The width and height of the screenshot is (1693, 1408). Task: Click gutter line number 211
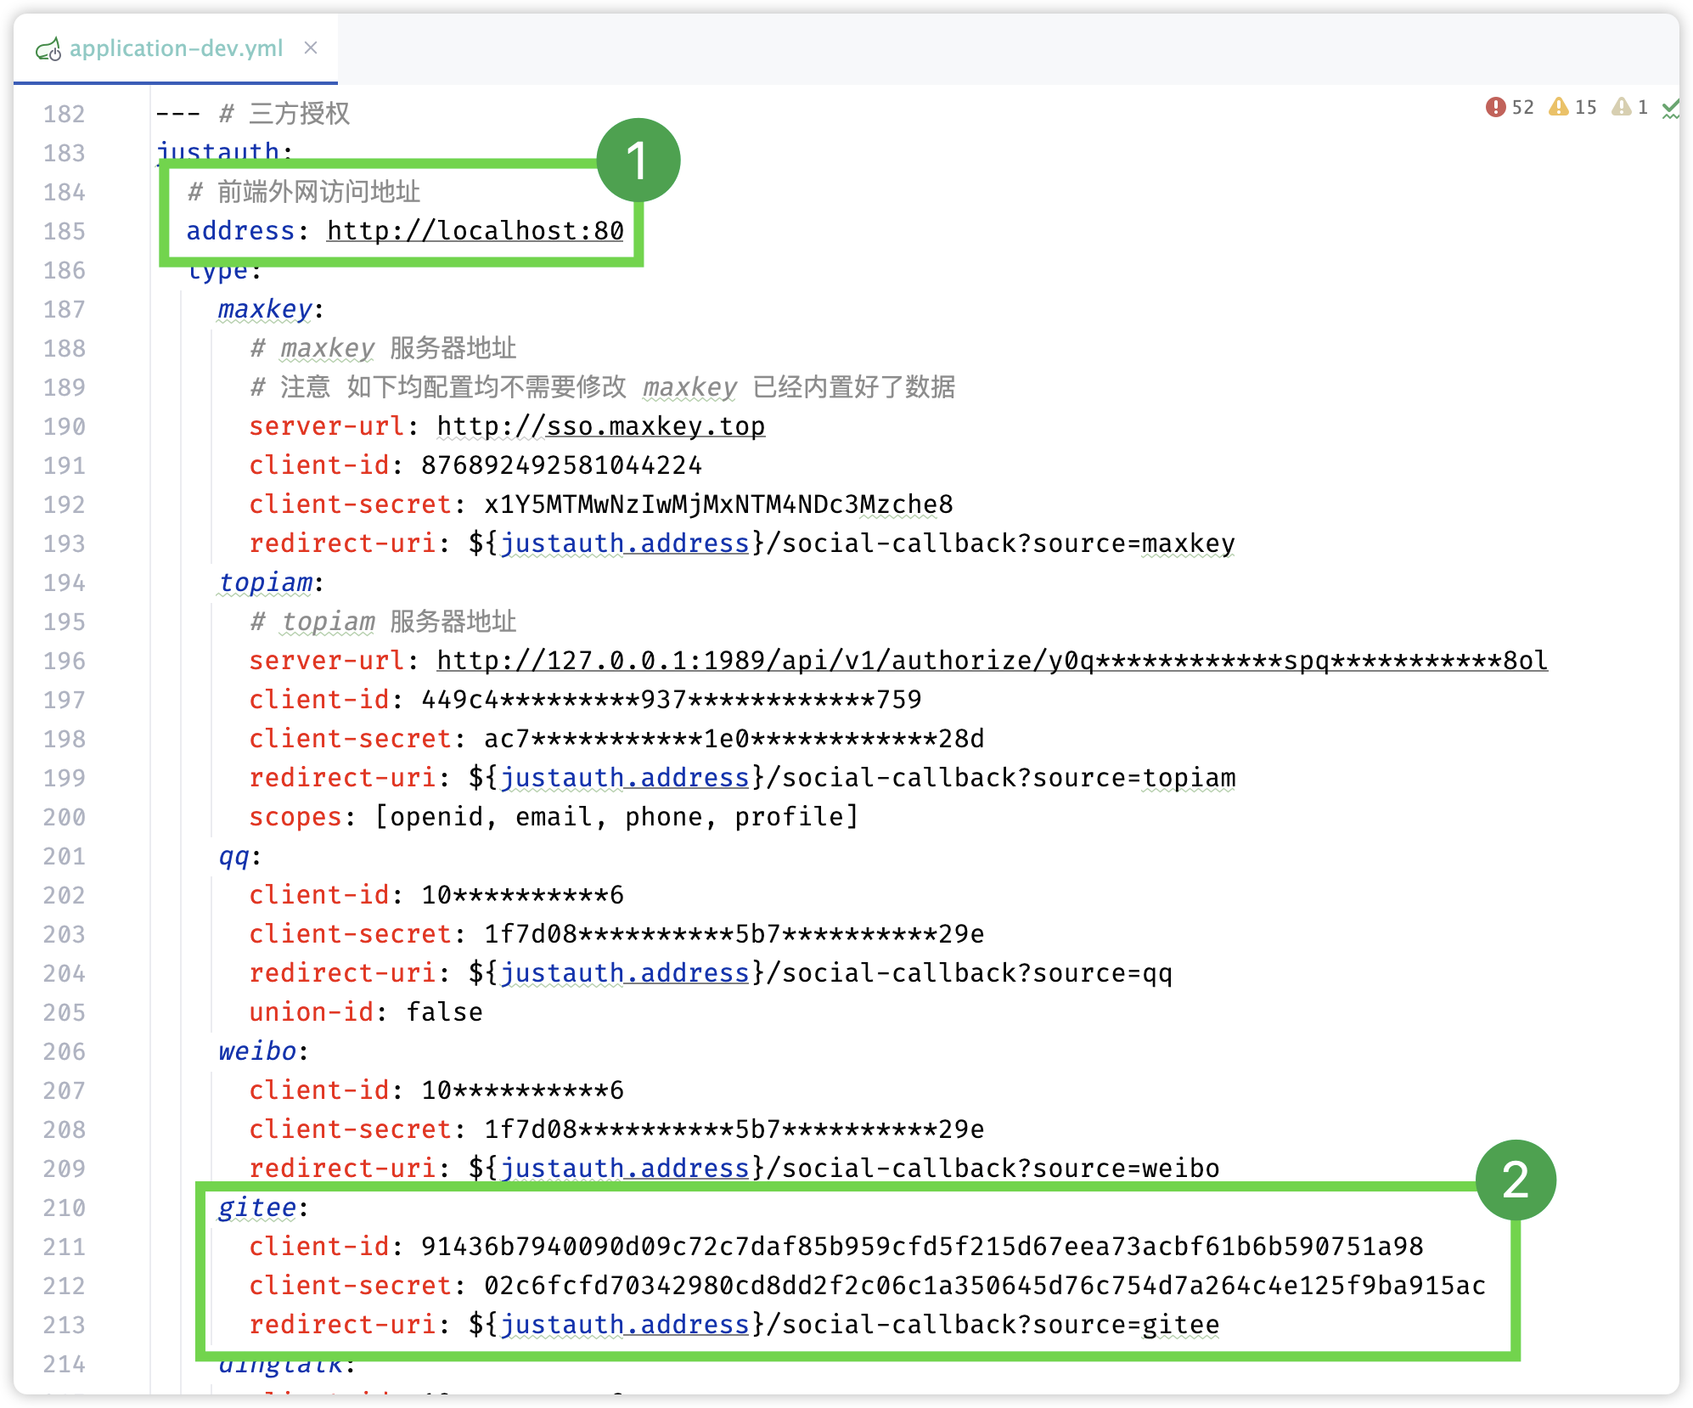pyautogui.click(x=65, y=1247)
